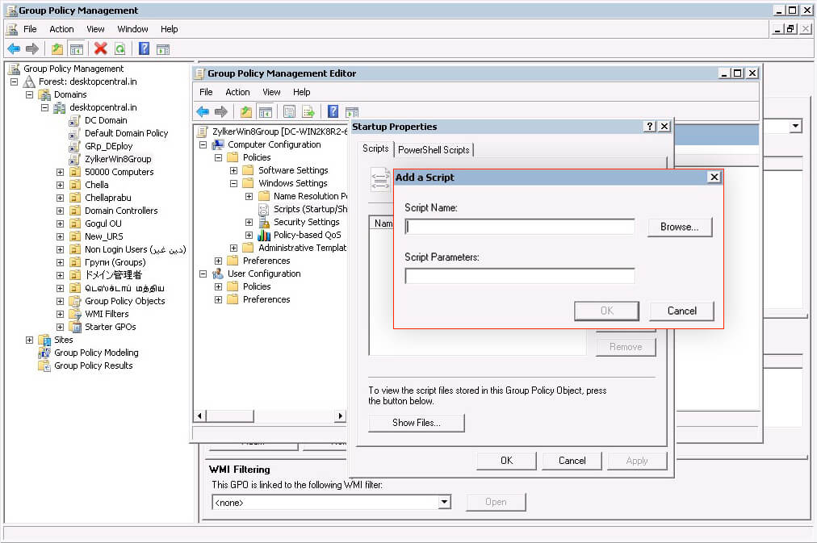Click the Forward navigation arrow in Group Policy Management

pyautogui.click(x=31, y=48)
